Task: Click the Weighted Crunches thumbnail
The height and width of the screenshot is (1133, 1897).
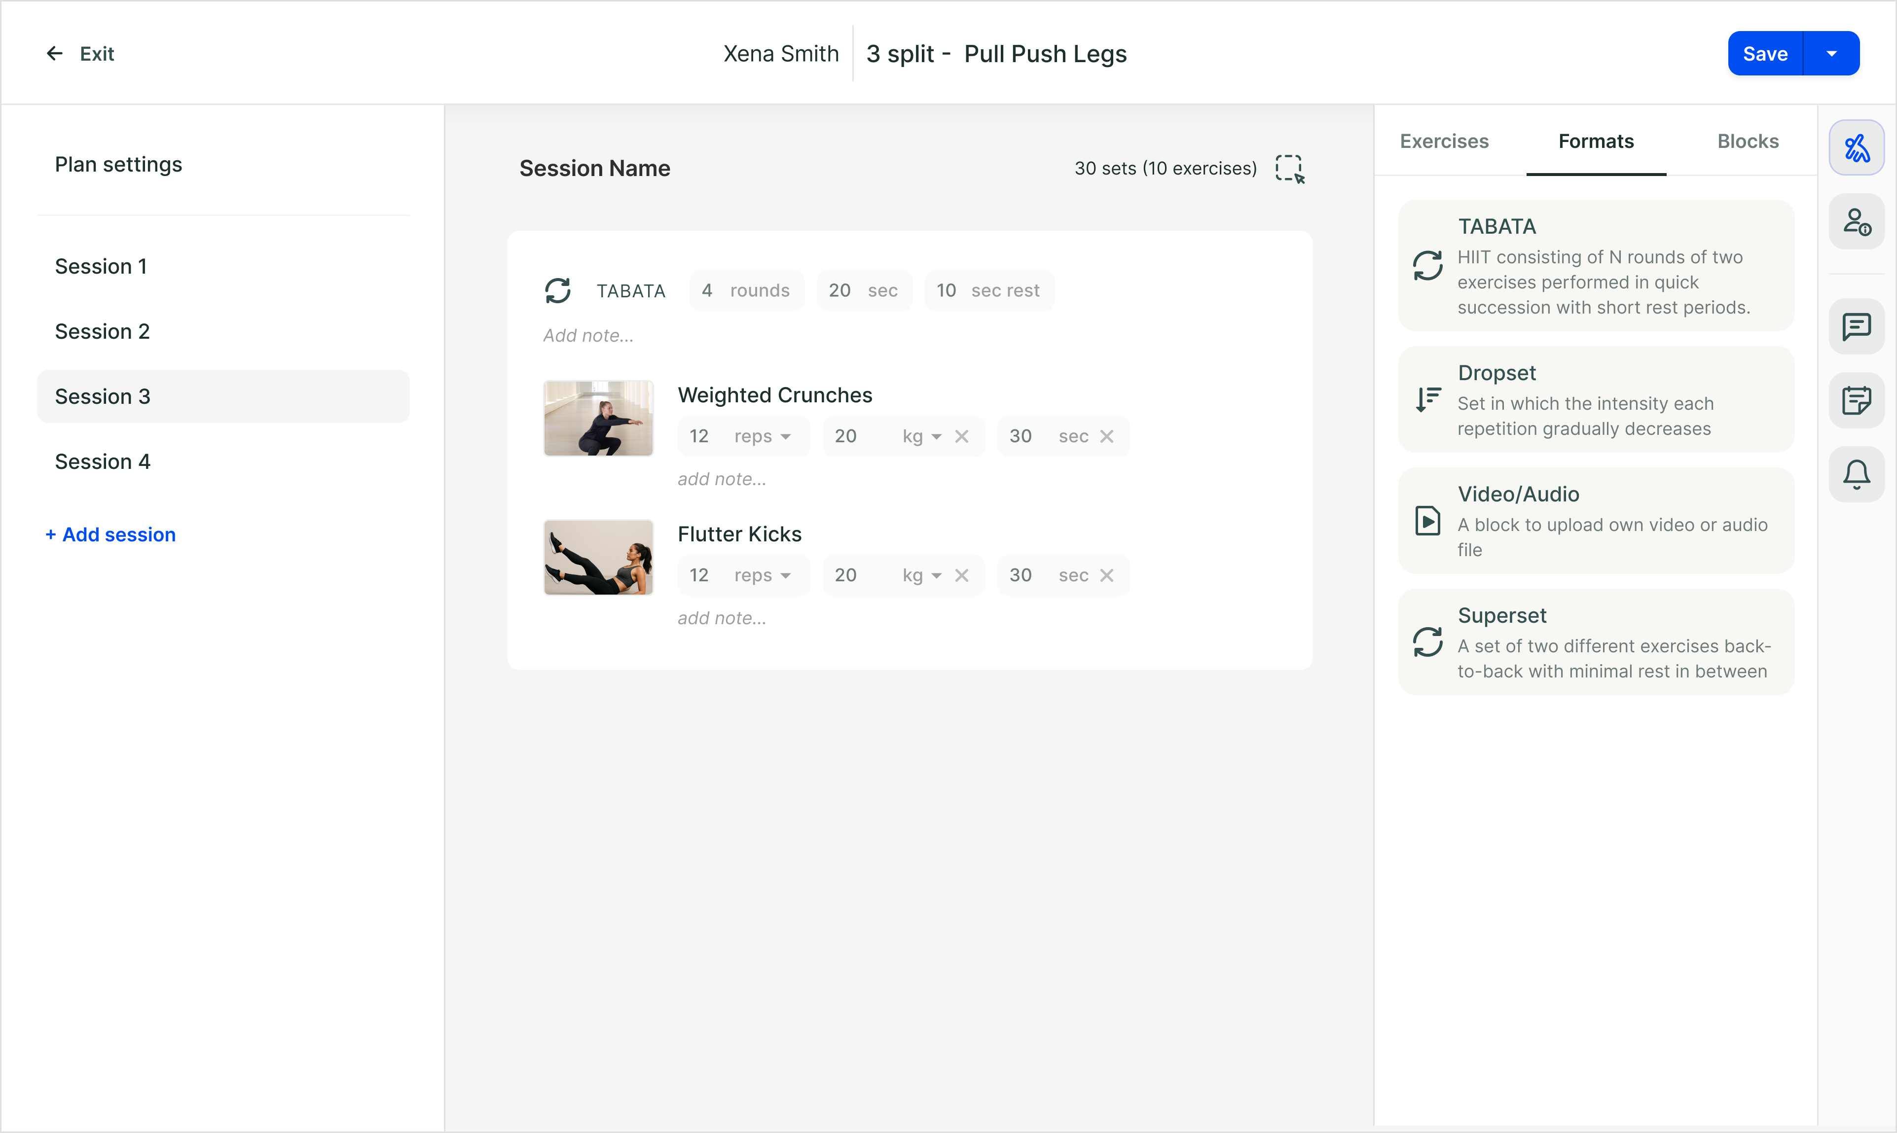Action: (x=598, y=419)
